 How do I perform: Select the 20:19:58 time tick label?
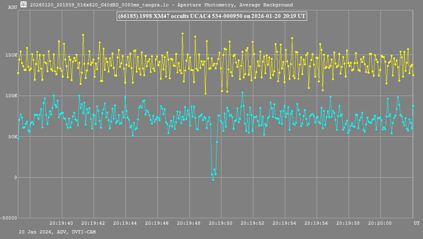coord(348,223)
